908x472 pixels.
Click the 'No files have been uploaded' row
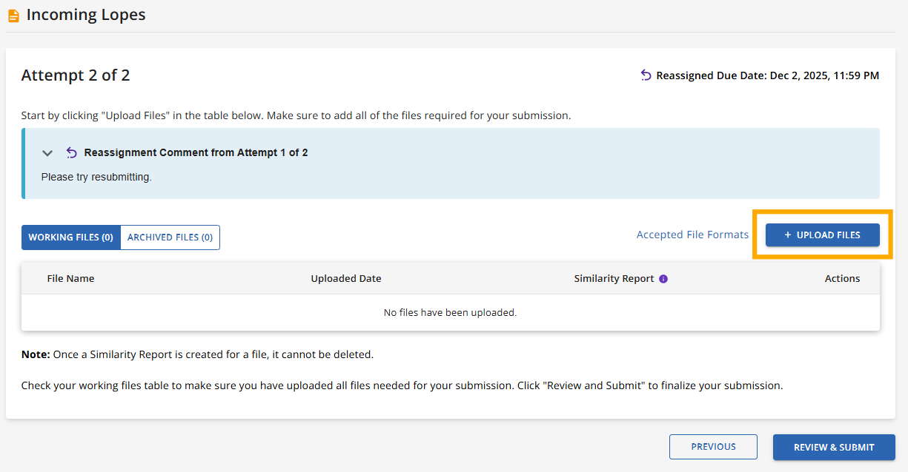pos(450,312)
